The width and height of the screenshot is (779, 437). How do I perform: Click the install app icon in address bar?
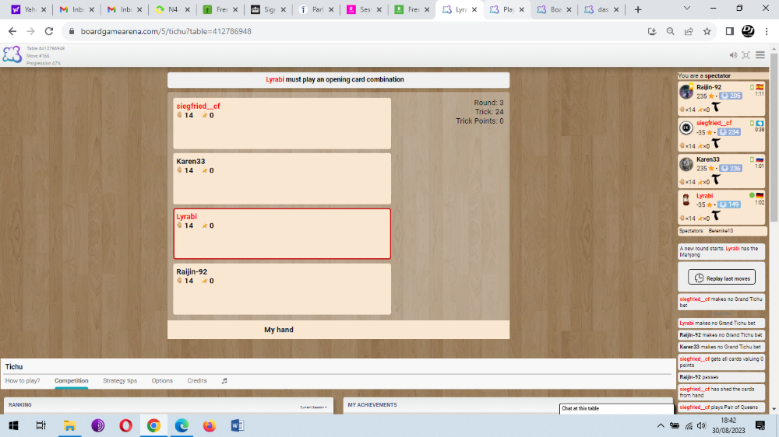[x=652, y=31]
